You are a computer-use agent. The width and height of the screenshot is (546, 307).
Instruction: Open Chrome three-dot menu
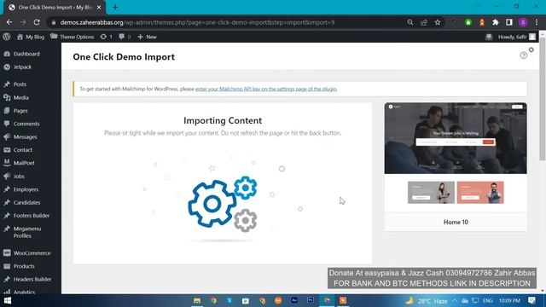[x=537, y=22]
